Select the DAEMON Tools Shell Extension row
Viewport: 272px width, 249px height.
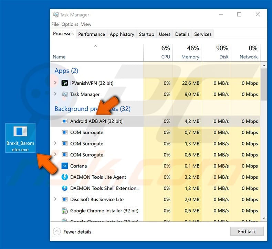point(155,188)
